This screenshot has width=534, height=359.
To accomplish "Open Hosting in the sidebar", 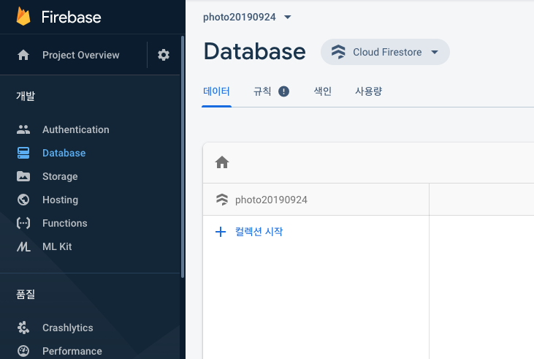I will 61,200.
